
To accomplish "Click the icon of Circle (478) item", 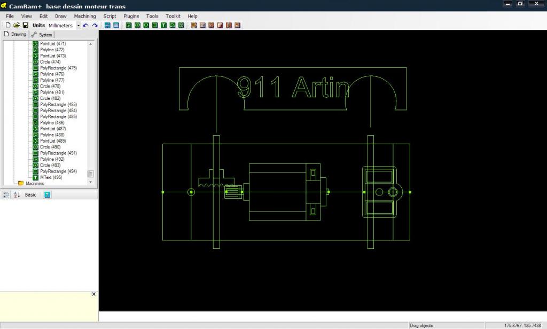I will 35,86.
